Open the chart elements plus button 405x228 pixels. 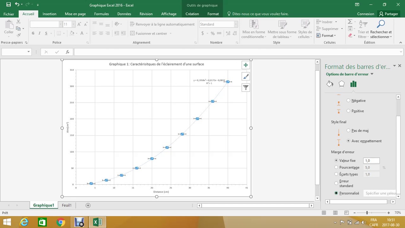tap(246, 65)
